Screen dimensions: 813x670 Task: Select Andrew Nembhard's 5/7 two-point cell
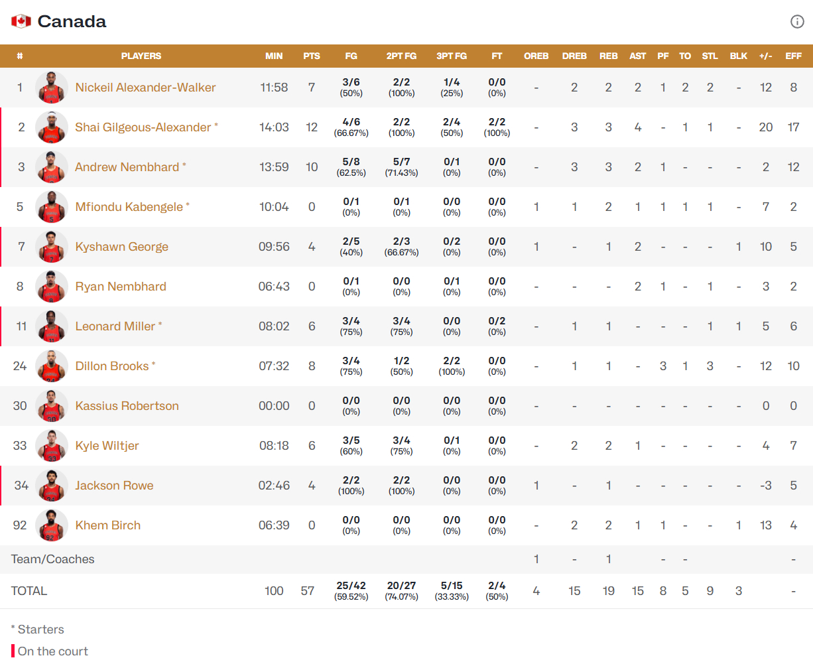(x=401, y=167)
